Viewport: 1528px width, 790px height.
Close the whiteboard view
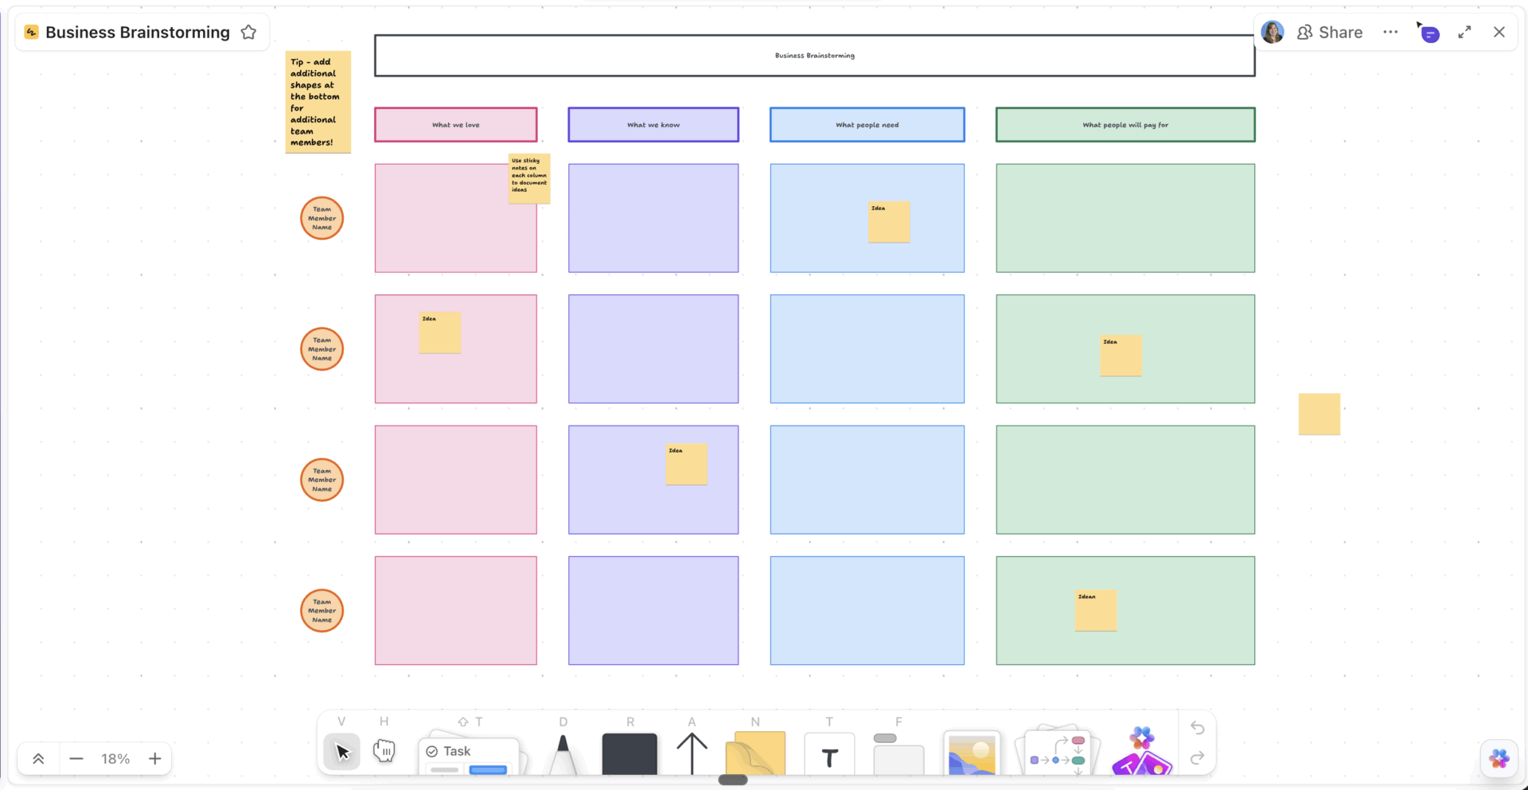1499,33
